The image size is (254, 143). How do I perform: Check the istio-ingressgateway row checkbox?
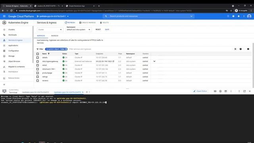point(38,62)
